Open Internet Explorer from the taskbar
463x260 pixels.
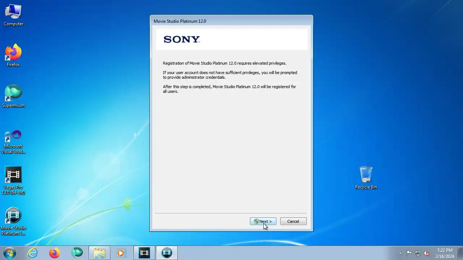pyautogui.click(x=33, y=253)
